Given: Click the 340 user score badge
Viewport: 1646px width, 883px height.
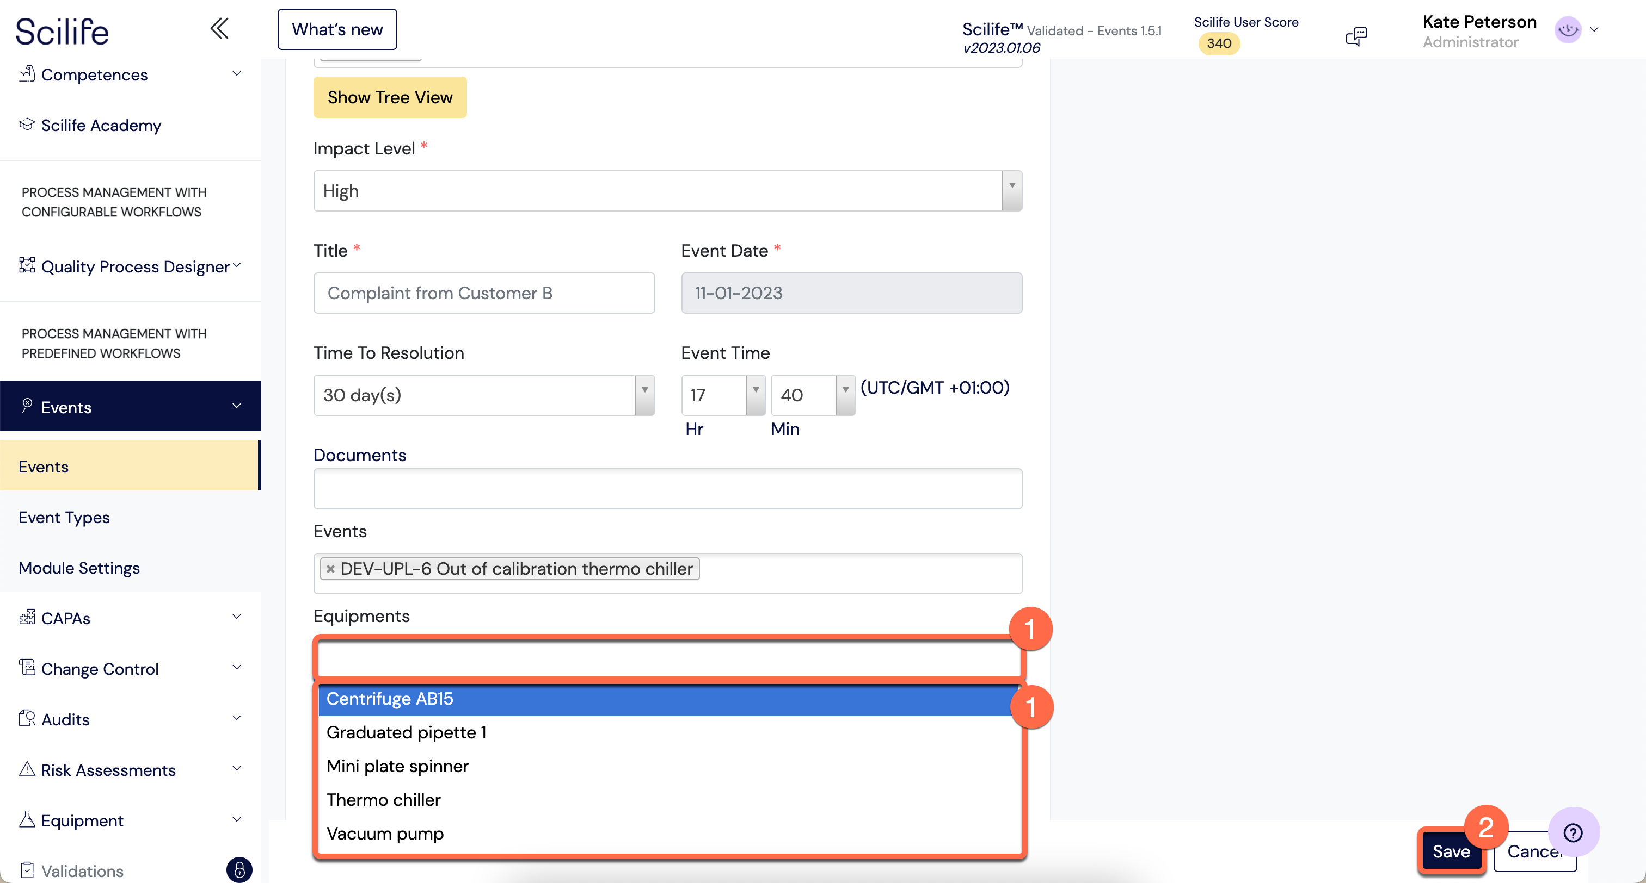Looking at the screenshot, I should [1219, 43].
